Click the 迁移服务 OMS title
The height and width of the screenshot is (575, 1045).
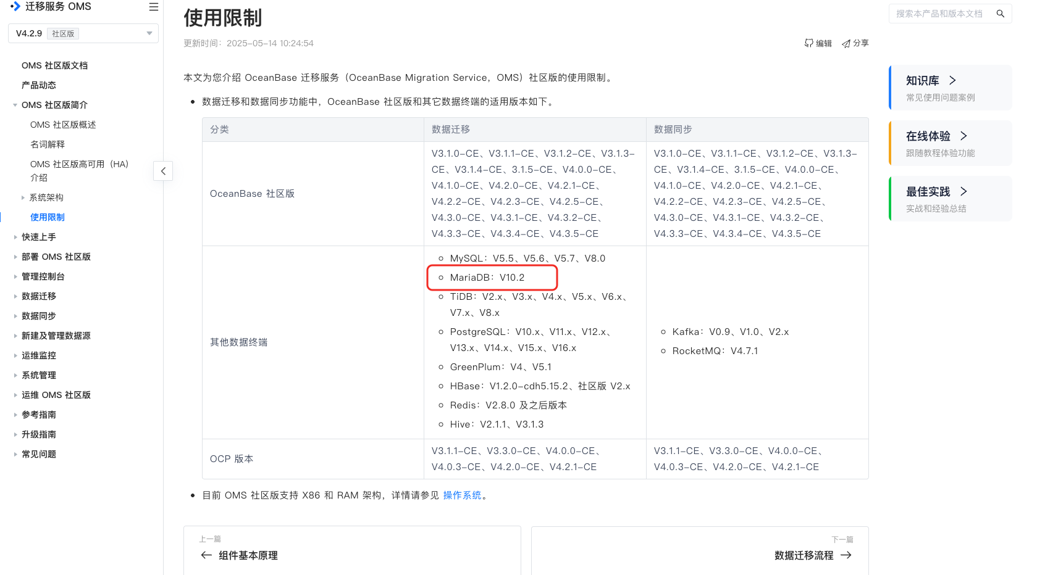[58, 7]
